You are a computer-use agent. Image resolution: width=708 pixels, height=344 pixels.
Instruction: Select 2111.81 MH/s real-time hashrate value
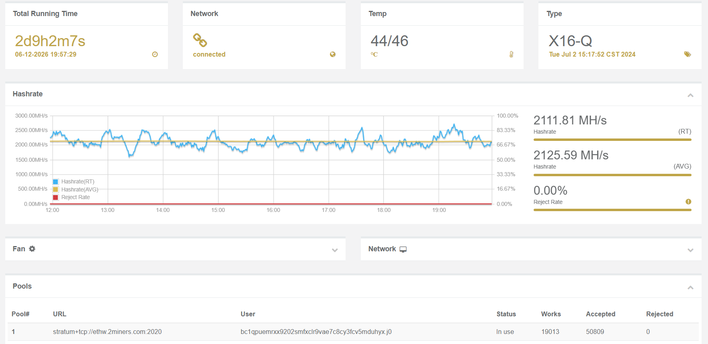coord(570,120)
